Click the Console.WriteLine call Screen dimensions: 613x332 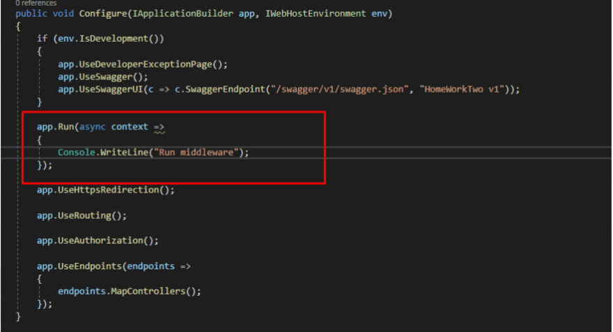point(103,152)
